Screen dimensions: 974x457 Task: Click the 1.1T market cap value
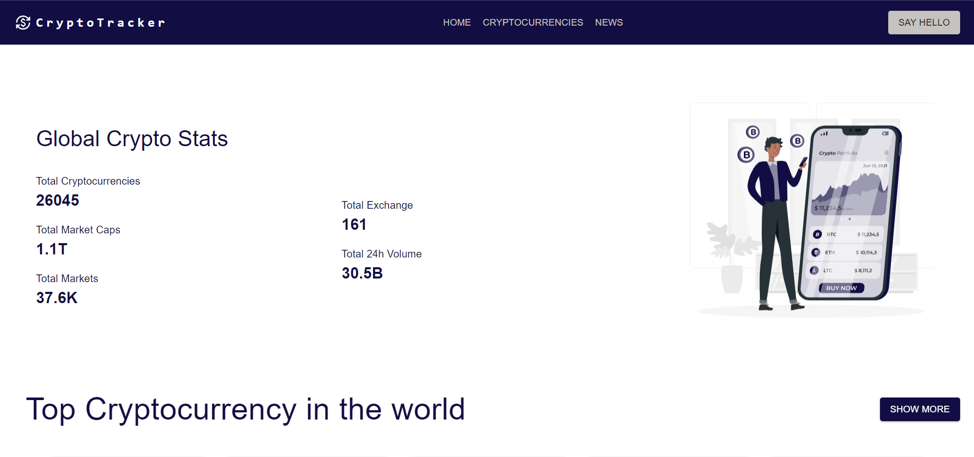click(51, 249)
